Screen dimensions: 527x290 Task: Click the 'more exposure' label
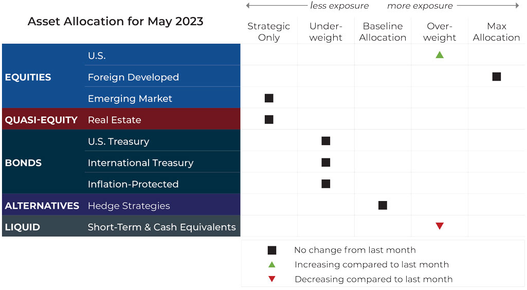pyautogui.click(x=420, y=6)
